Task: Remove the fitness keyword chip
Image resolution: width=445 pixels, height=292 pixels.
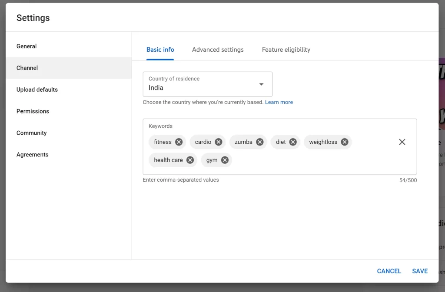Action: click(179, 142)
